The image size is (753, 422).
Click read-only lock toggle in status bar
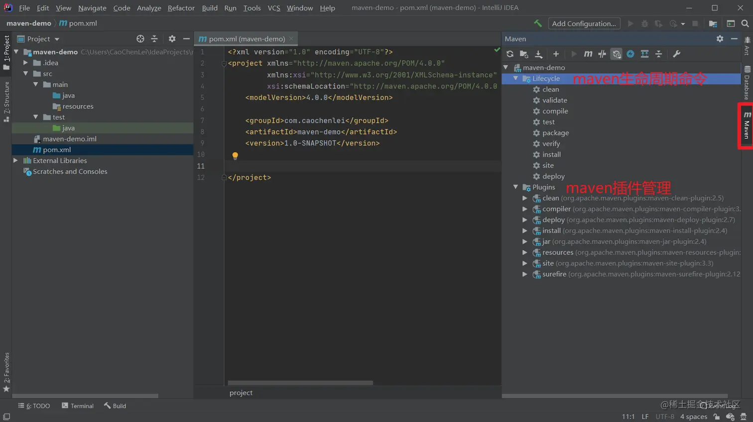(x=717, y=417)
